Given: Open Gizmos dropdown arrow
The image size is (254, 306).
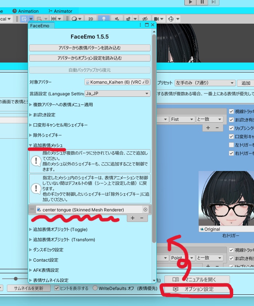Looking at the screenshot, I should click(x=178, y=19).
